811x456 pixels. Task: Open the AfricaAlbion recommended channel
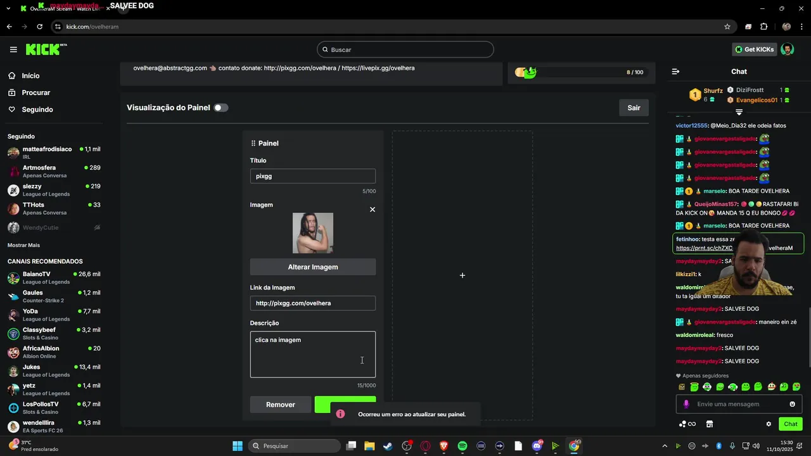[54, 352]
